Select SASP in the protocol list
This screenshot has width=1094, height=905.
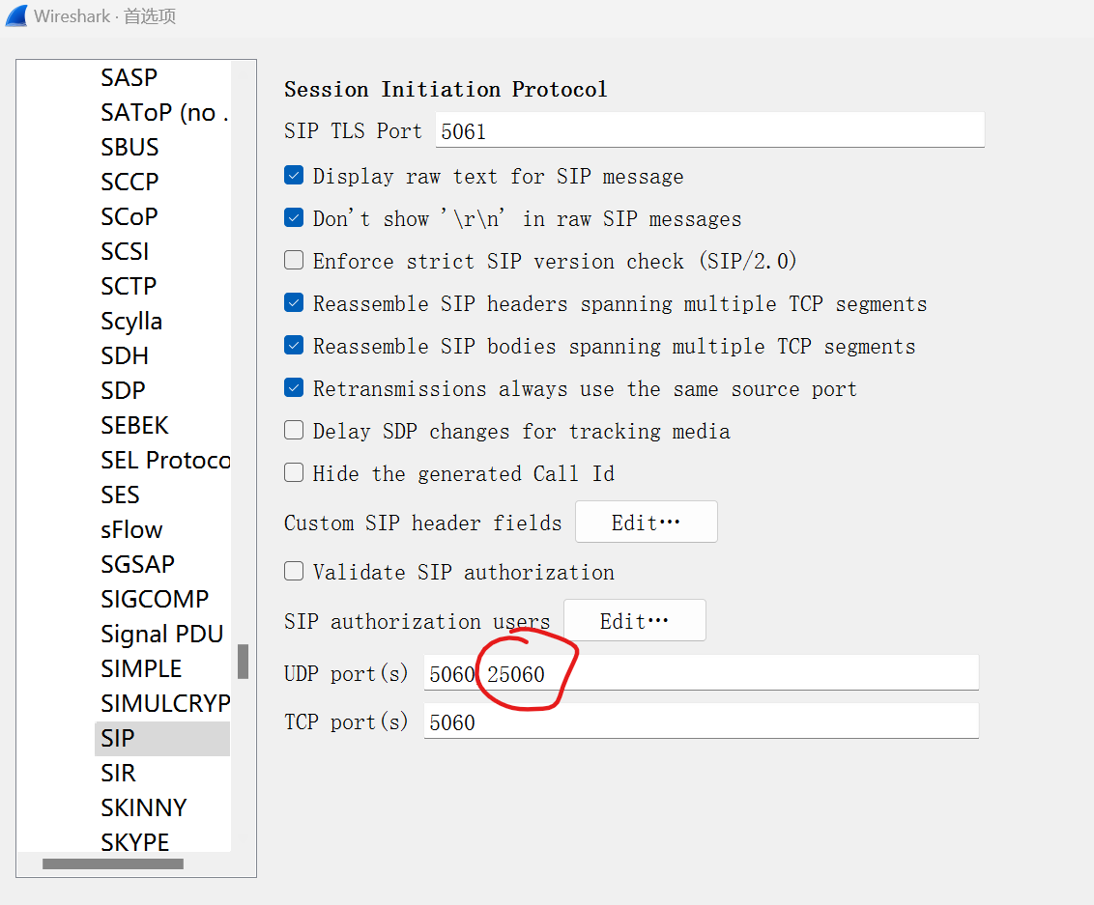(x=130, y=77)
